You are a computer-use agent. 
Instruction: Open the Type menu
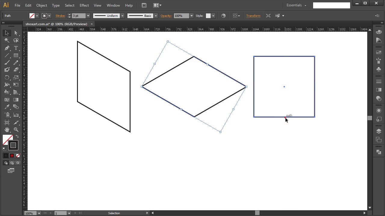(56, 5)
